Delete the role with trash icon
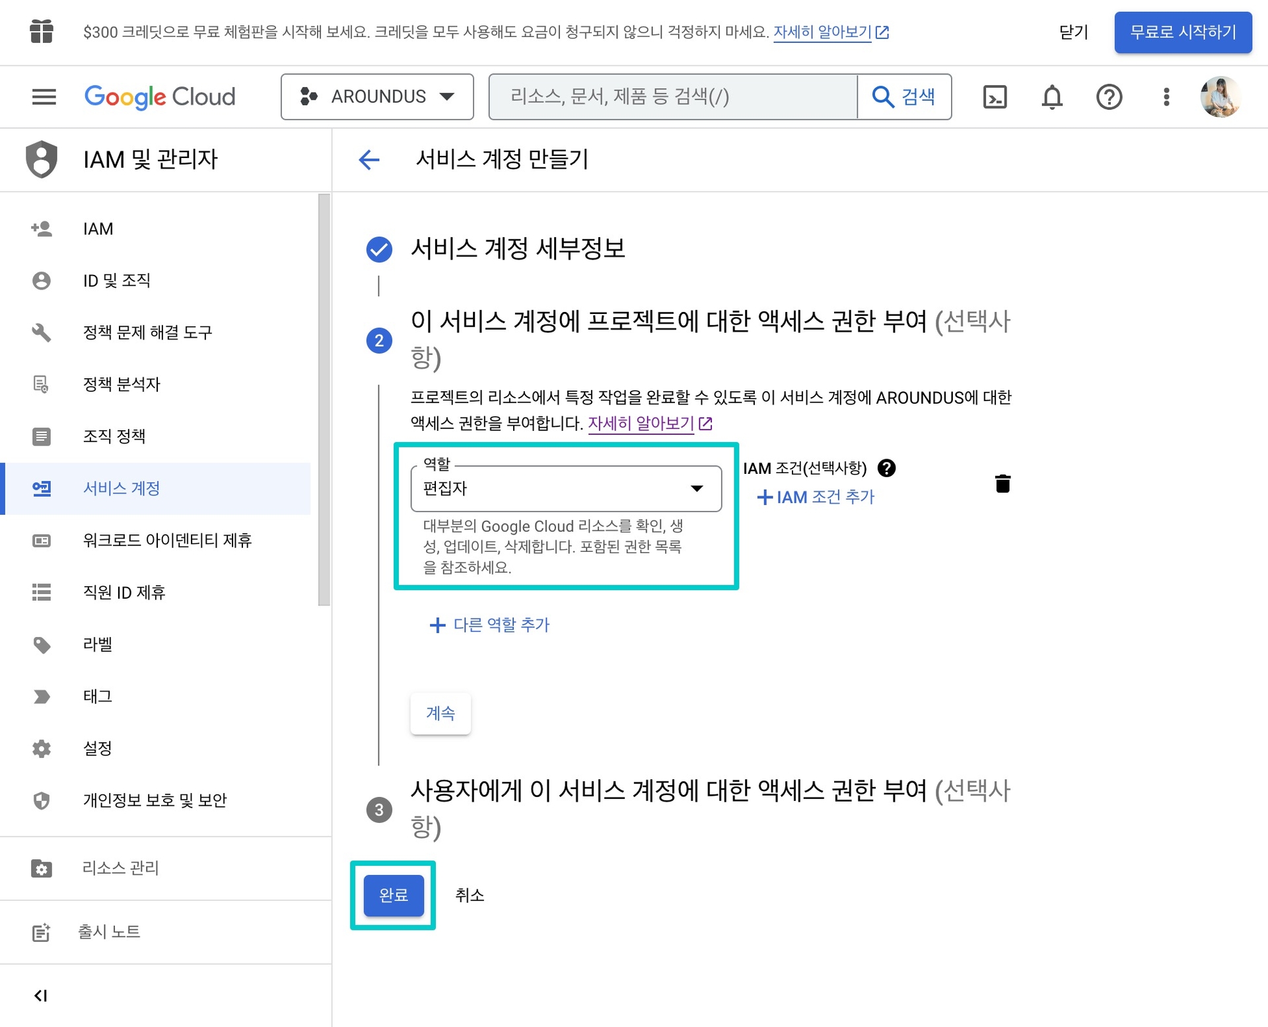1268x1027 pixels. point(1003,484)
